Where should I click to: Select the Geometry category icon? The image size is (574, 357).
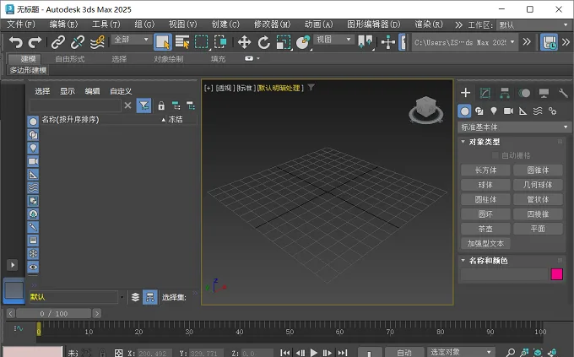pyautogui.click(x=464, y=111)
